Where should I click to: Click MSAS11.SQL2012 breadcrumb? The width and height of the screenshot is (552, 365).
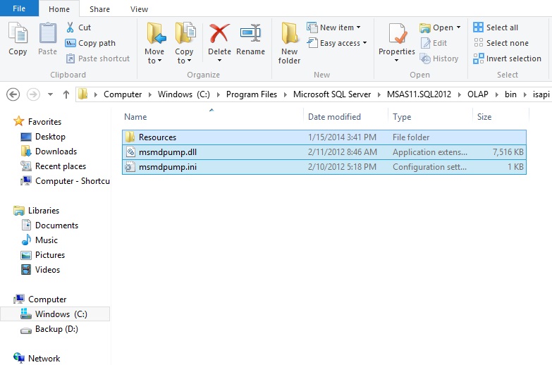(x=419, y=94)
